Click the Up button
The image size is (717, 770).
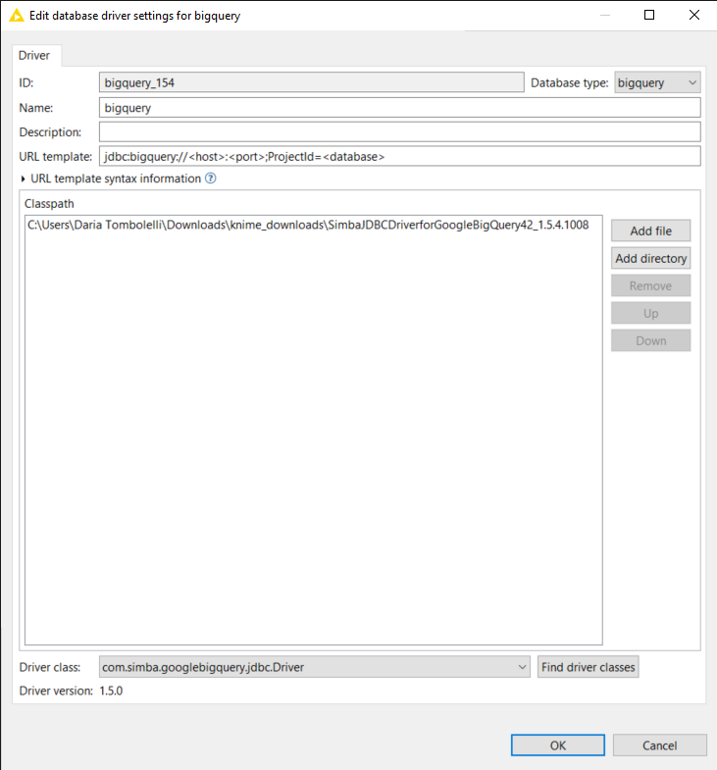point(650,313)
